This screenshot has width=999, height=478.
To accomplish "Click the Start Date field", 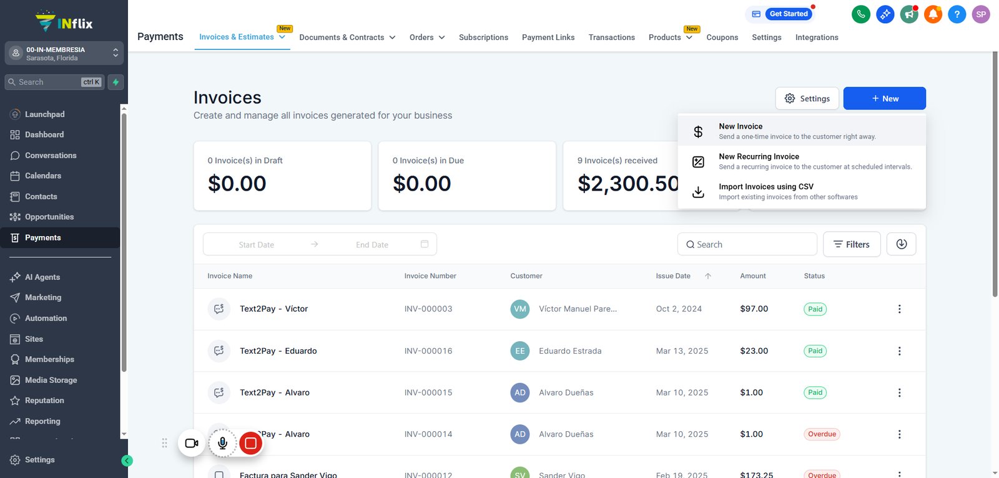I will [256, 245].
